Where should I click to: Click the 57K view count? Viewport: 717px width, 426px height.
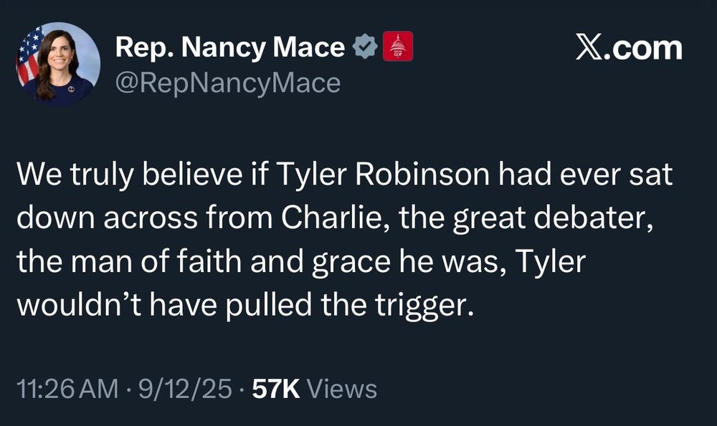[x=277, y=389]
